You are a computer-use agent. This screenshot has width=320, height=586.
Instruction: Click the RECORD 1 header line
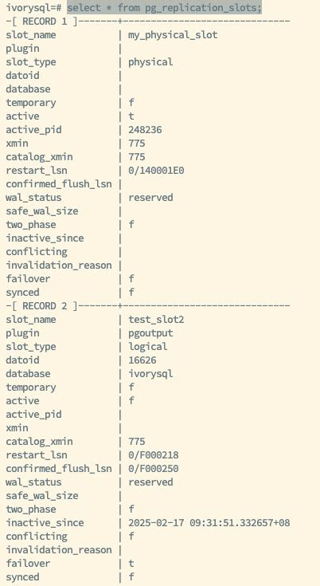148,22
